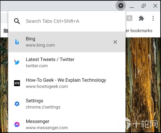The width and height of the screenshot is (161, 133).
Task: Click the blue Settings gear icon
Action: pyautogui.click(x=17, y=104)
